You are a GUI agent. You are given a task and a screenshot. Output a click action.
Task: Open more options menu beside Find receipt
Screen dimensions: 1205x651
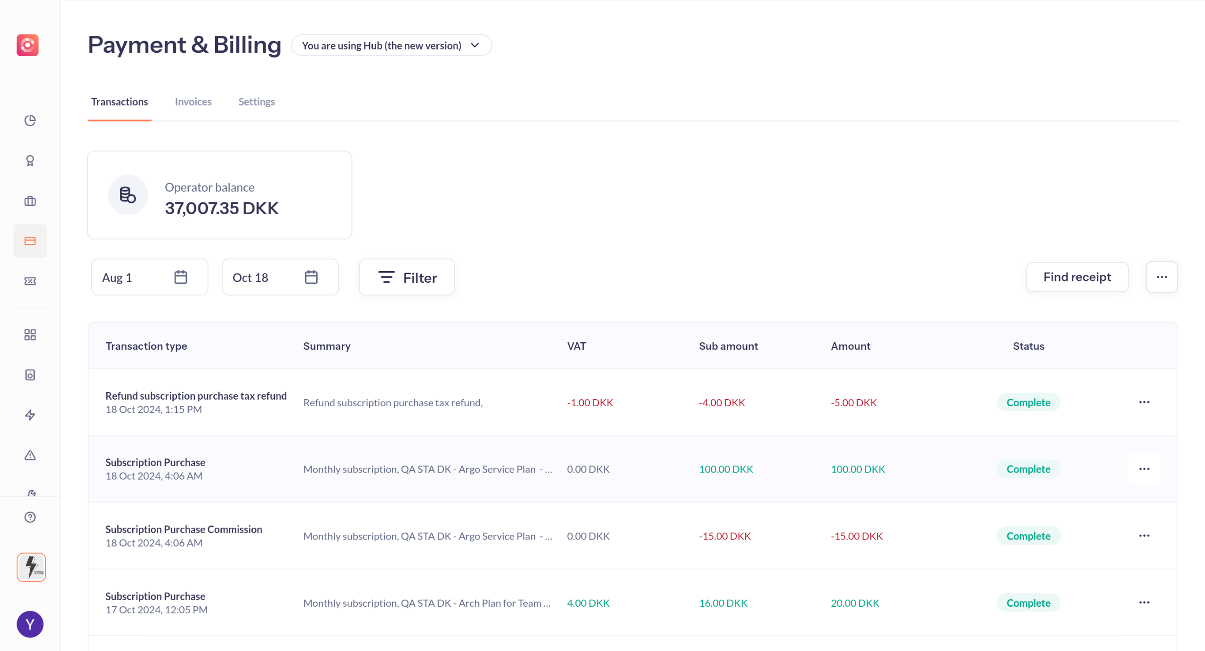(x=1161, y=277)
